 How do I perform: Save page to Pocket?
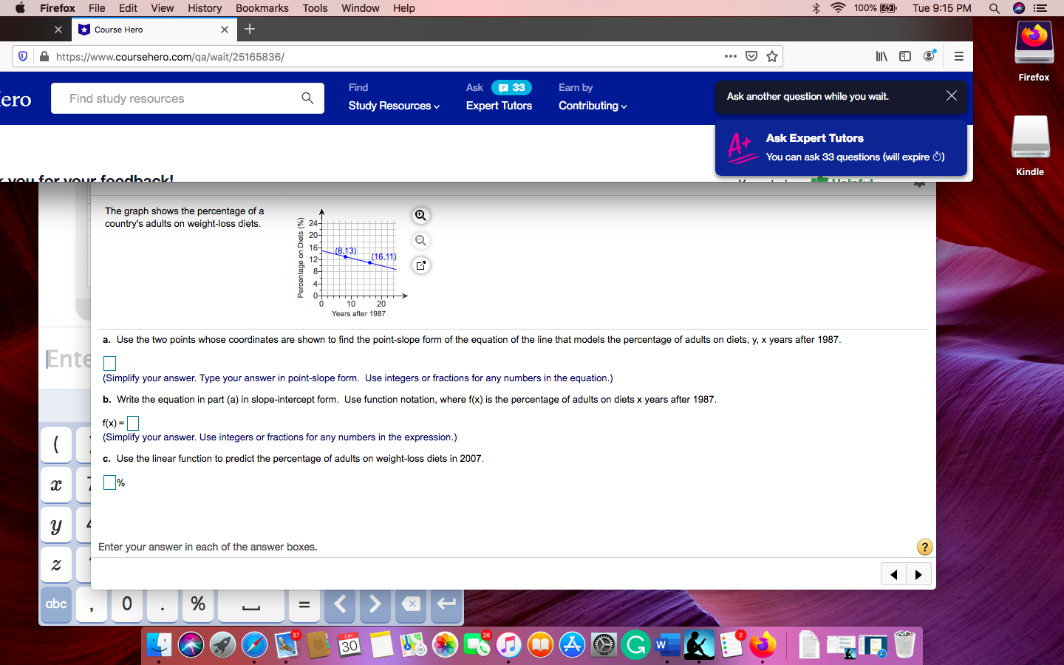751,56
